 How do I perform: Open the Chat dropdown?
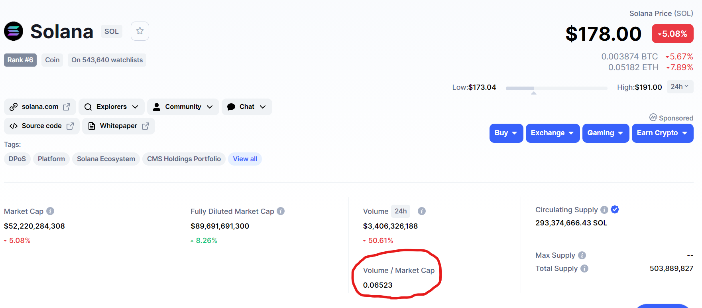247,107
